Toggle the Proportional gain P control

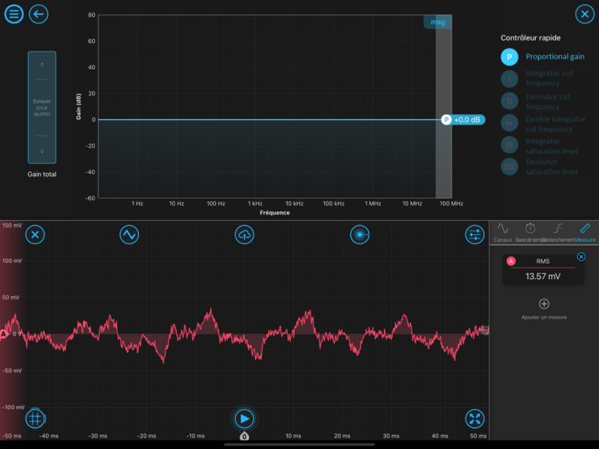pyautogui.click(x=509, y=57)
